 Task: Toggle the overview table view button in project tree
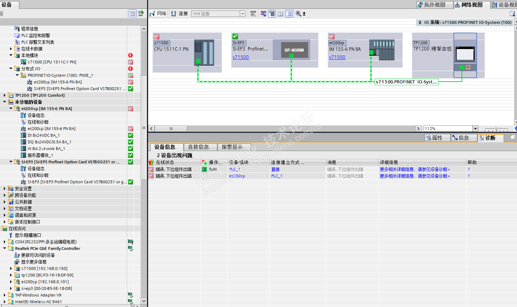click(x=133, y=13)
